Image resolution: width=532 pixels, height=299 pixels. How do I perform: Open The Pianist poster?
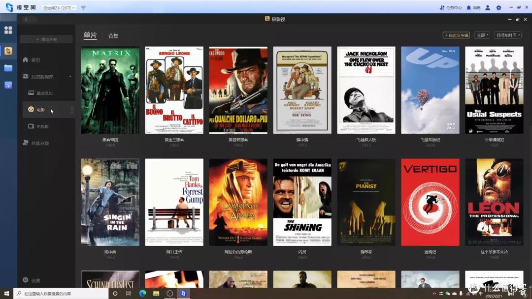366,202
